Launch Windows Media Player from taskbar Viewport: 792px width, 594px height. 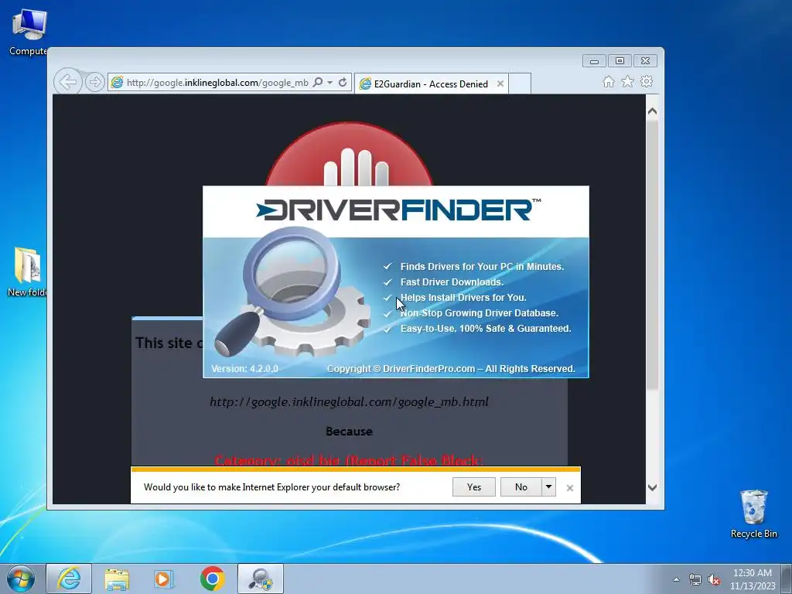(164, 579)
